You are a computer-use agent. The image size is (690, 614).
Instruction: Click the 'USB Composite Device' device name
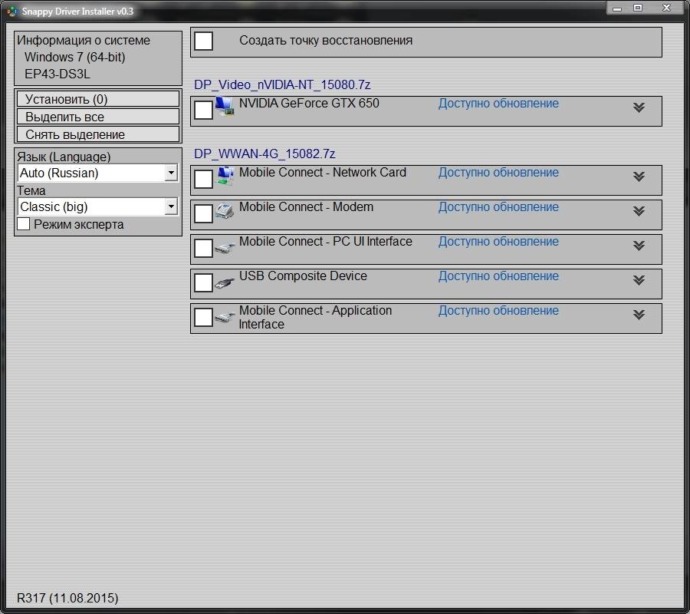[303, 276]
